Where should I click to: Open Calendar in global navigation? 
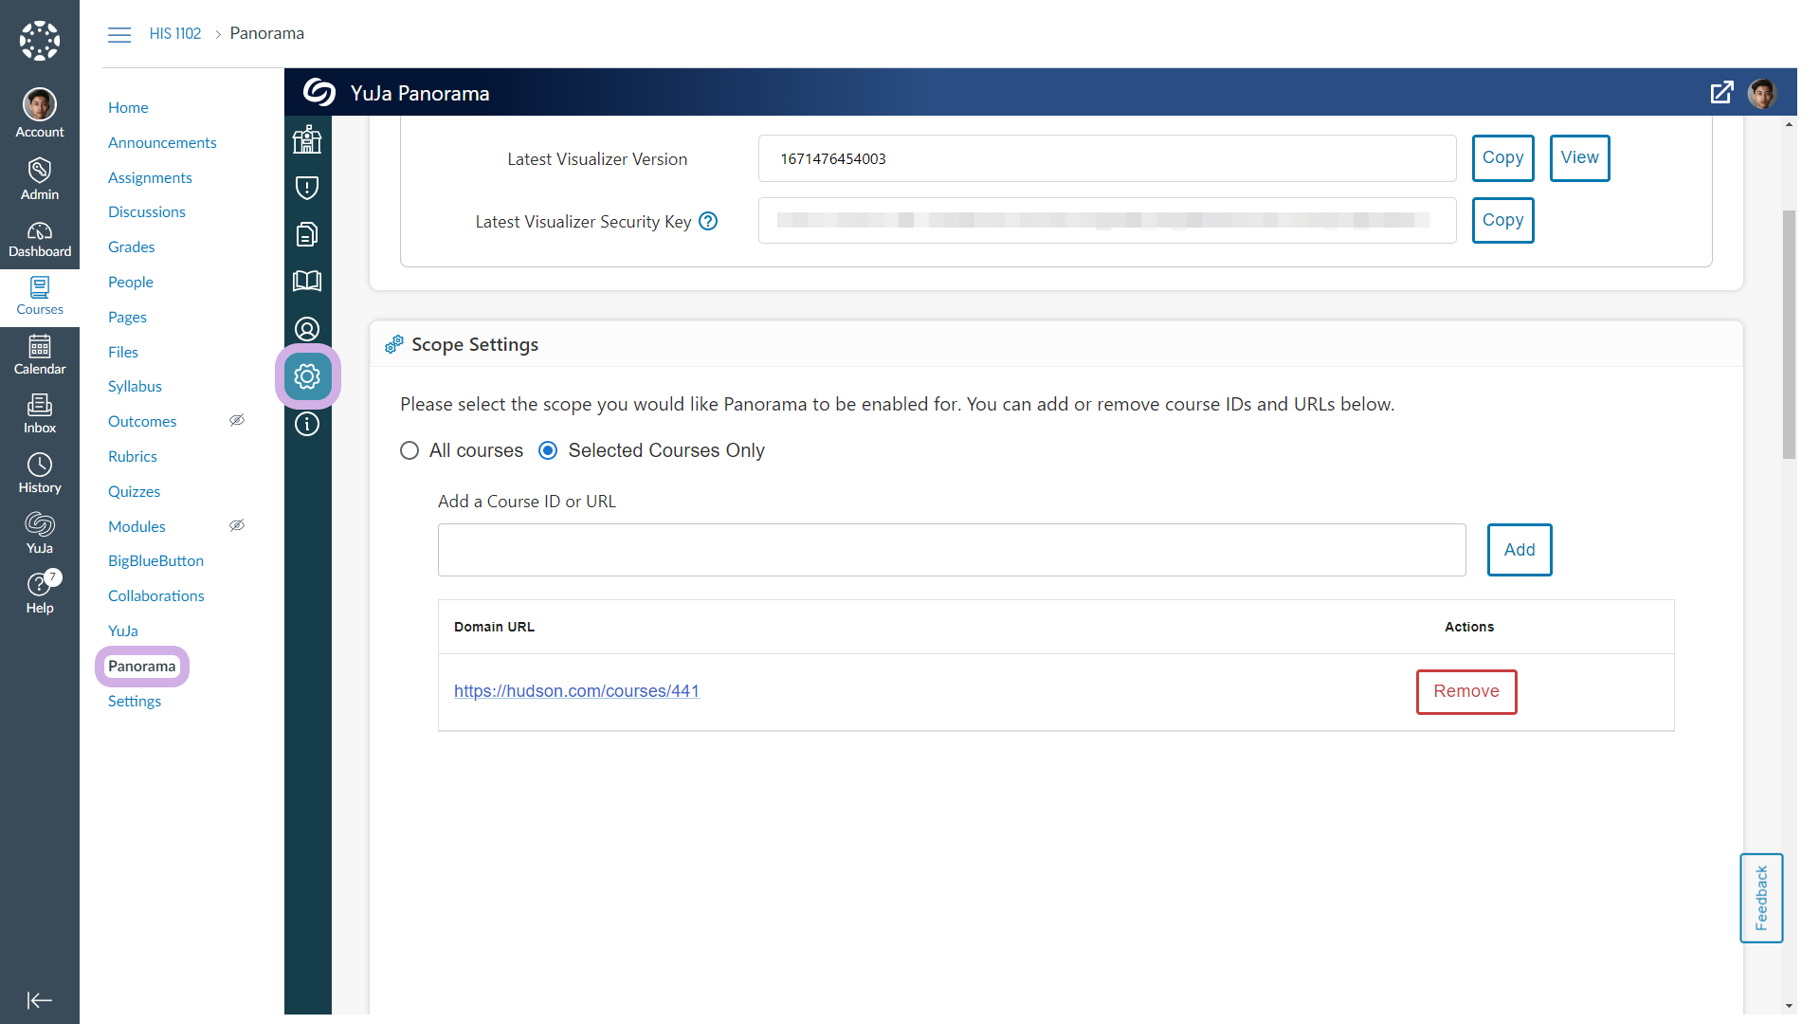point(40,356)
